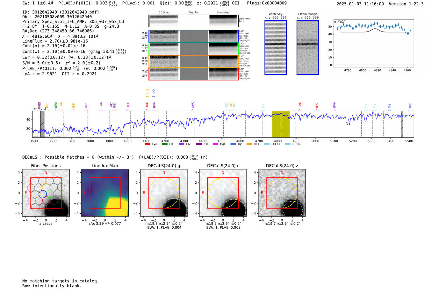Screen dimensions: 446x303
Task: Click the With Sky cutout image
Action: click(276, 47)
